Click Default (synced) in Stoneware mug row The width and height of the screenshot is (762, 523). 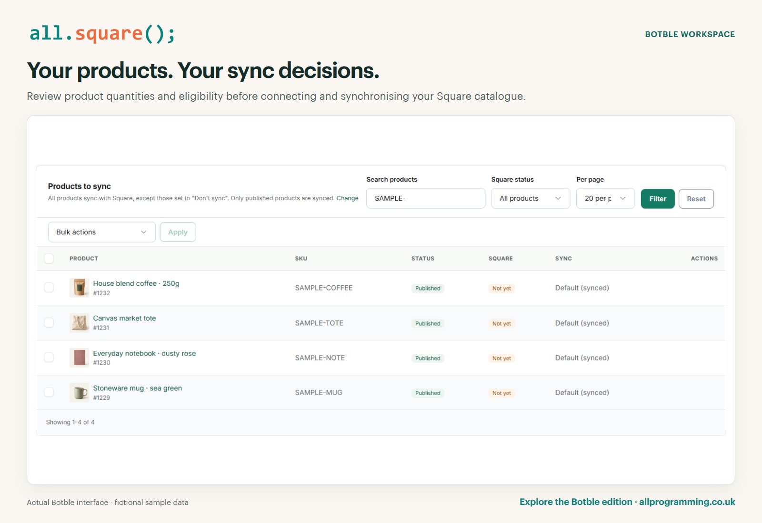pyautogui.click(x=582, y=392)
